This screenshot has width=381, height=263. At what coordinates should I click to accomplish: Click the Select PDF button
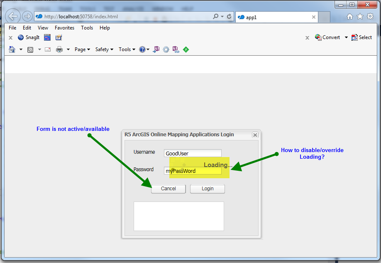pyautogui.click(x=361, y=37)
